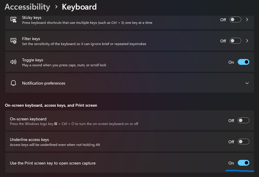Screen dimensions: 259x177
Task: Go back to Accessibility breadcrumb
Action: 27,7
